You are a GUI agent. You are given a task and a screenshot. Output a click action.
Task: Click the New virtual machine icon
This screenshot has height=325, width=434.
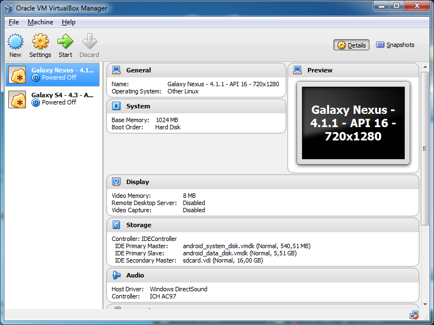click(x=15, y=41)
